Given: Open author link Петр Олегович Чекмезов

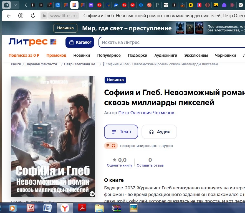Looking at the screenshot, I should coord(146,113).
